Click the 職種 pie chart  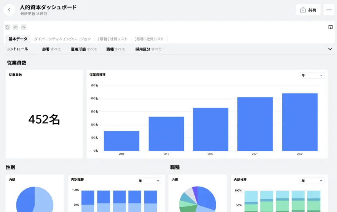coord(197,199)
